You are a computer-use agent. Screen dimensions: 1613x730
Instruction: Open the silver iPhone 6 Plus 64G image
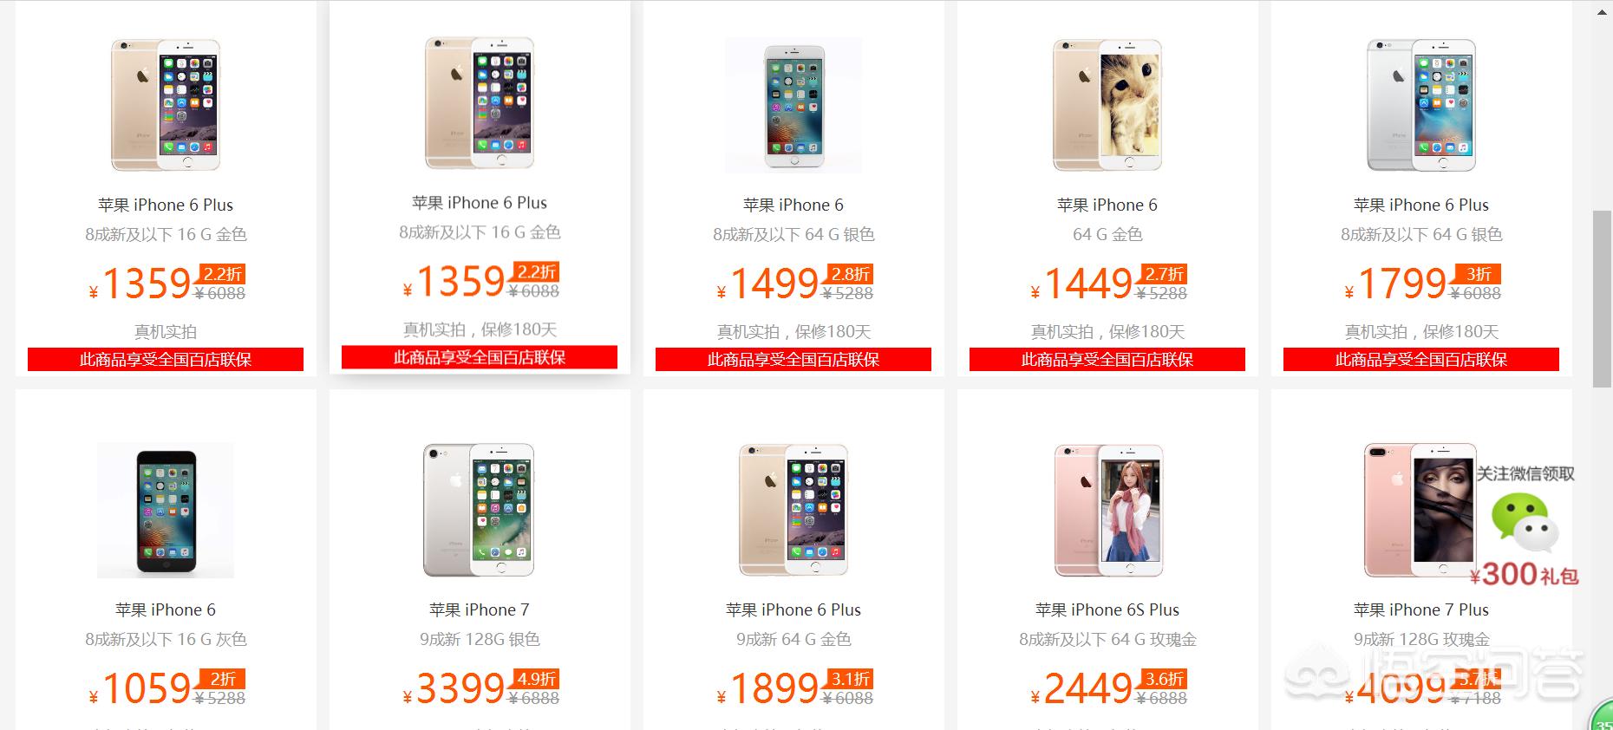tap(1421, 105)
